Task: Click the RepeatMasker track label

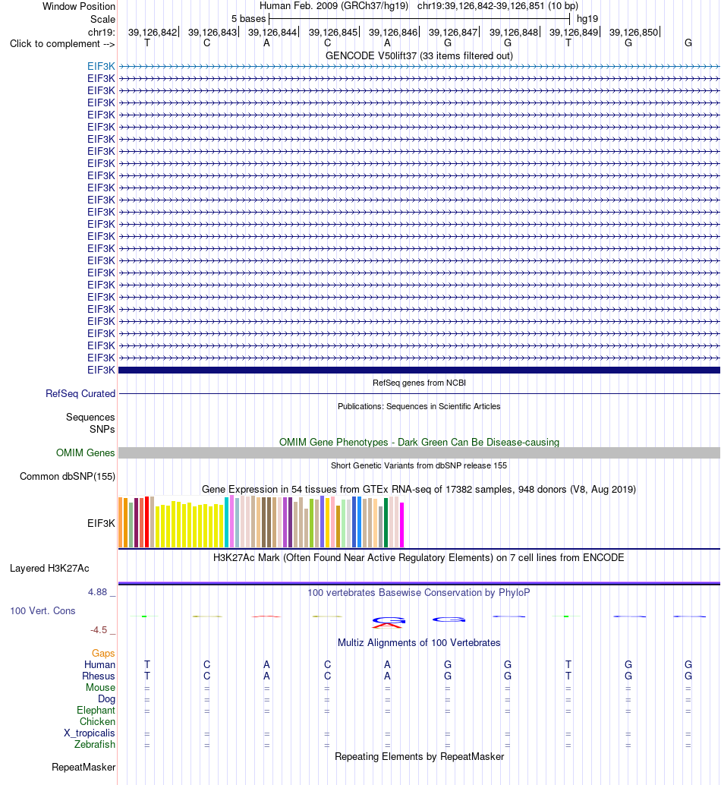Action: [x=83, y=767]
